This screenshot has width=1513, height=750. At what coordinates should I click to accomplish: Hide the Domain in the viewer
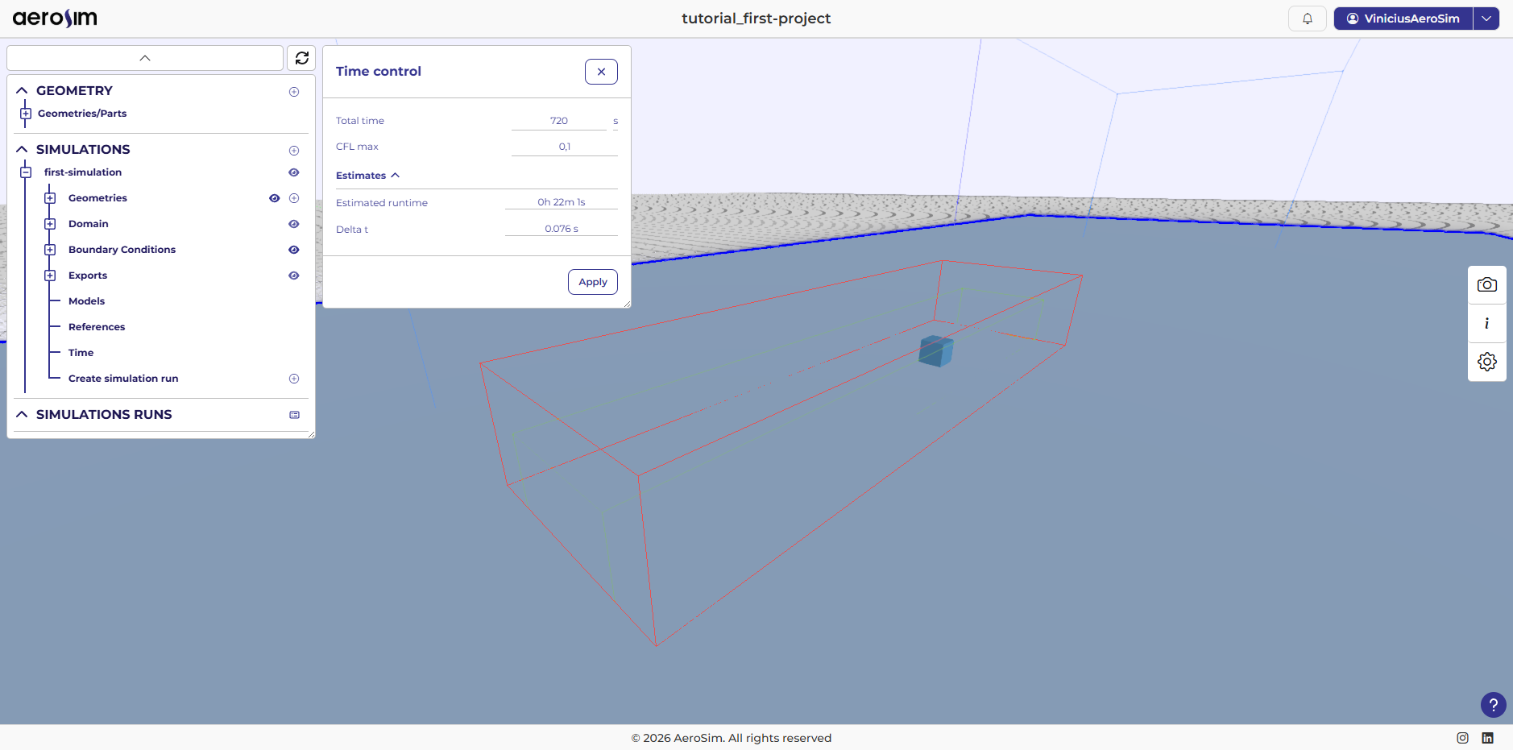tap(294, 224)
